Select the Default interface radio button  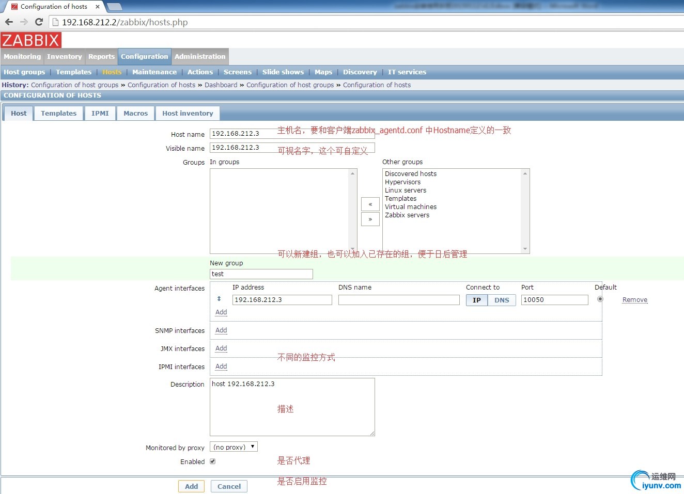coord(600,299)
